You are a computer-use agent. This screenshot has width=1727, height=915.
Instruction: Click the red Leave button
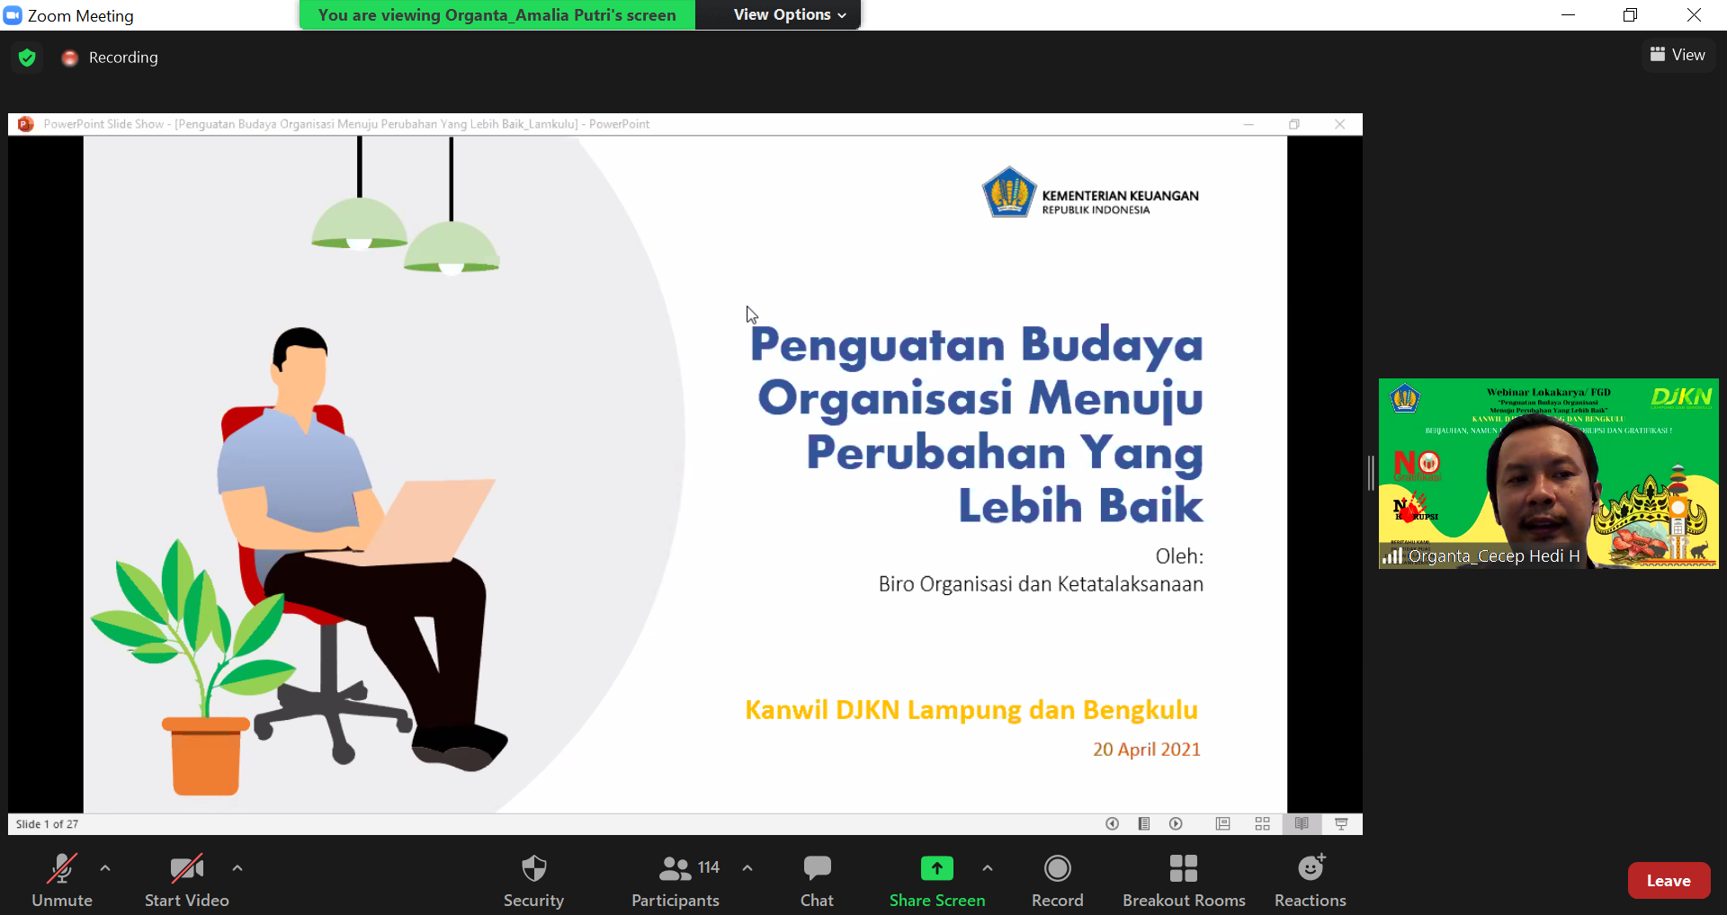point(1669,881)
